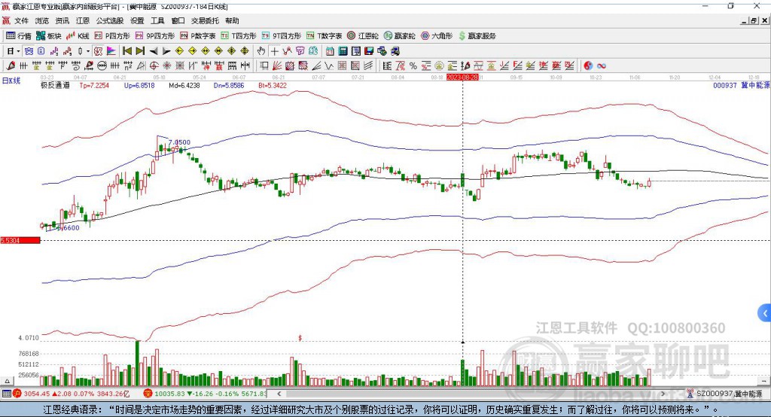Click the Up=6.8518 value
Screen dimensions: 771x417
coord(139,85)
